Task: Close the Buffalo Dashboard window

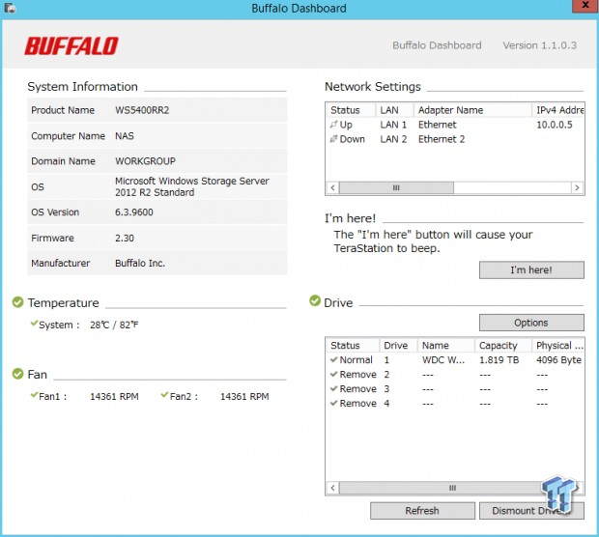Action: click(585, 6)
